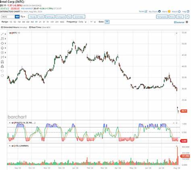
Task: Open the hamburger menu icon
Action: pos(187,22)
